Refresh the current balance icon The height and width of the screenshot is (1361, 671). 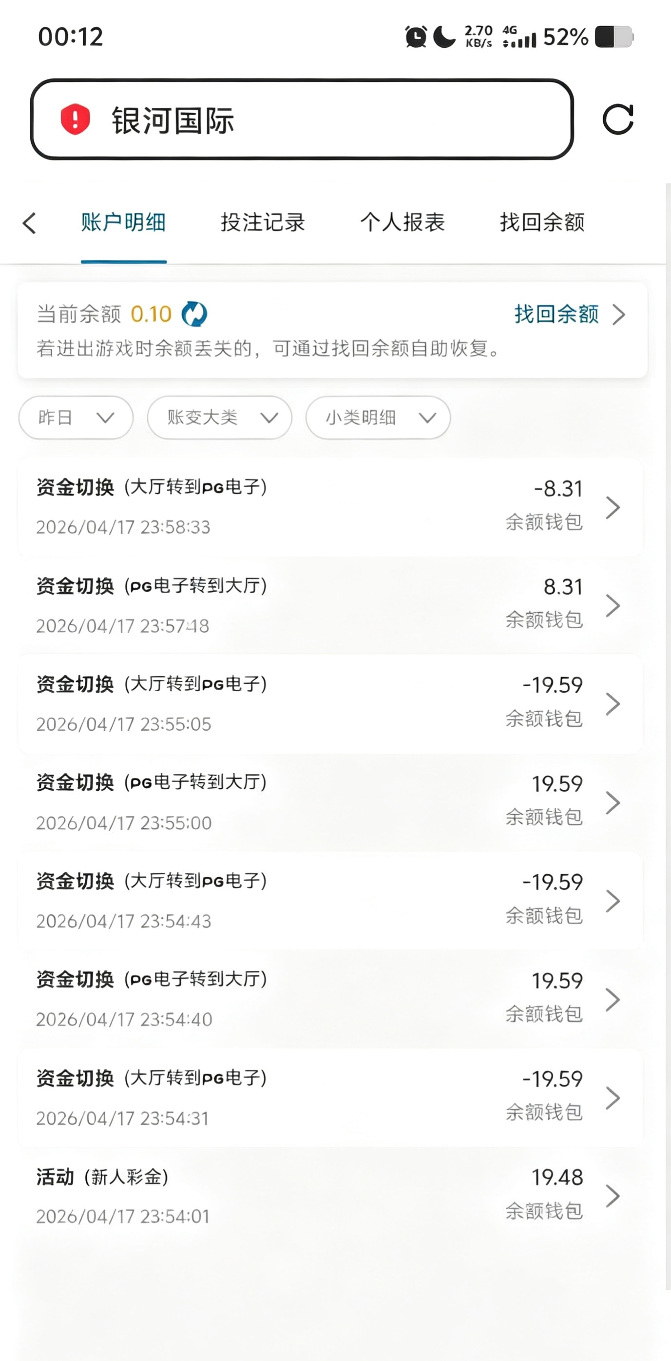(x=194, y=314)
